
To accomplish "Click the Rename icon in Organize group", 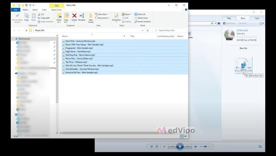I will 82,15.
